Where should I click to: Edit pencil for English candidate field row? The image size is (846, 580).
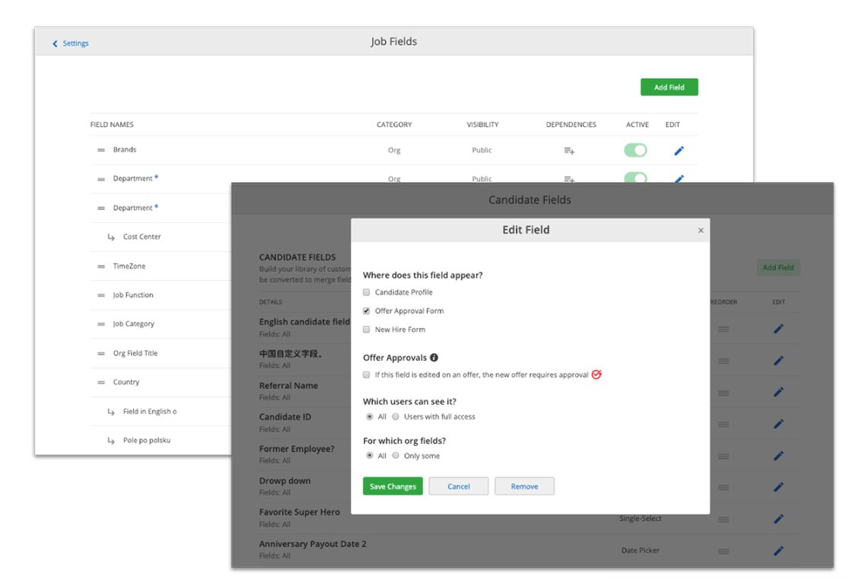coord(778,329)
